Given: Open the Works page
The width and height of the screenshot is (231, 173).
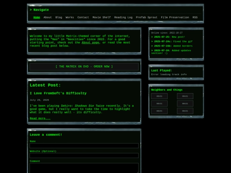Looking at the screenshot, I should tap(70, 18).
